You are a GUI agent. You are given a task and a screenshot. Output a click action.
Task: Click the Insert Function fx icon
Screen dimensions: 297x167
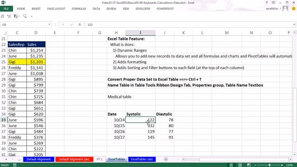pyautogui.click(x=80, y=25)
